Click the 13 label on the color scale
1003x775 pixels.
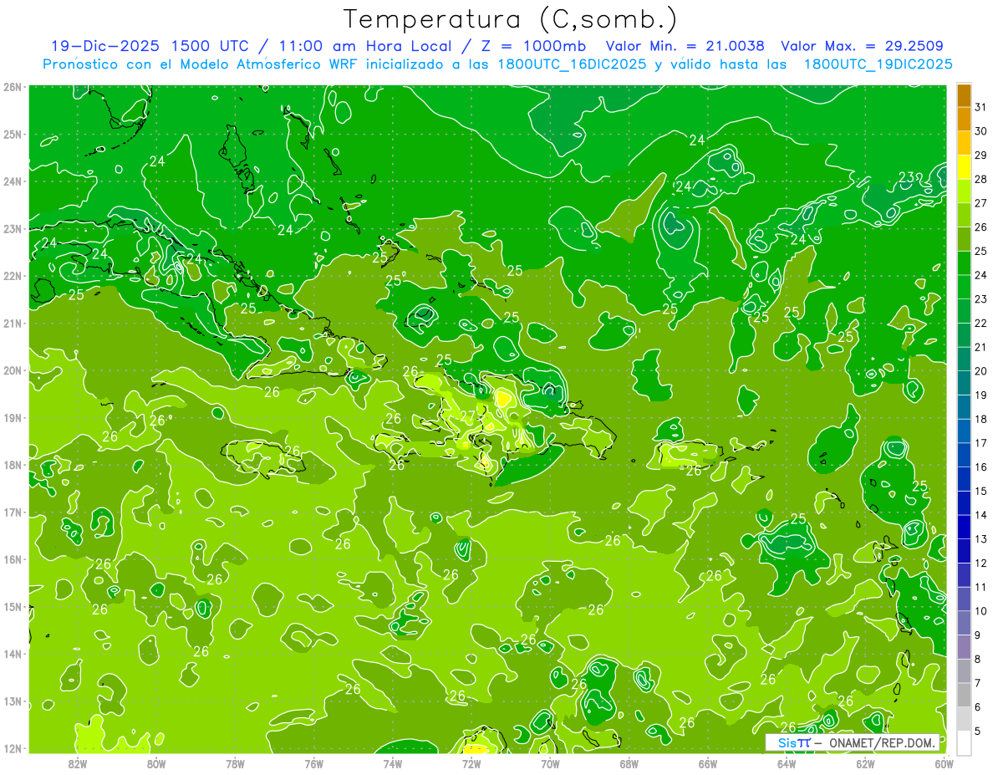click(x=980, y=538)
